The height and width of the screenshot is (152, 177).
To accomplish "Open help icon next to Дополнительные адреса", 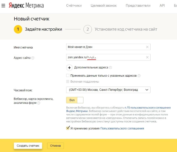I will pos(111,67).
